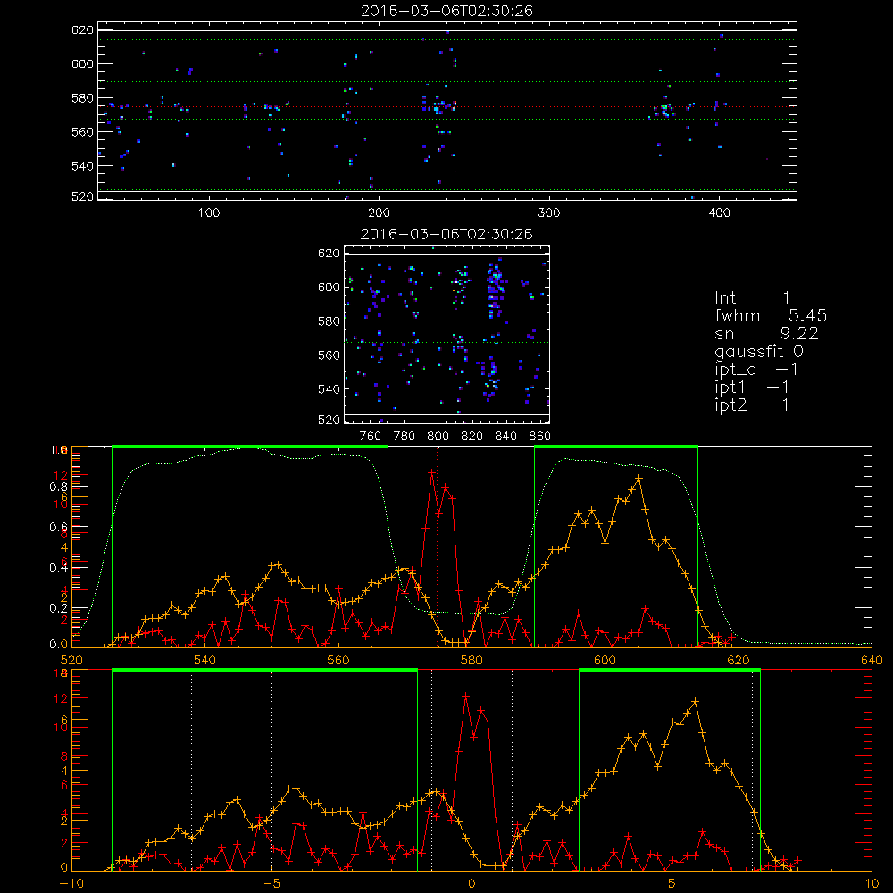Image resolution: width=893 pixels, height=893 pixels.
Task: Click x-axis label 780 of the middle image
Action: coord(405,437)
